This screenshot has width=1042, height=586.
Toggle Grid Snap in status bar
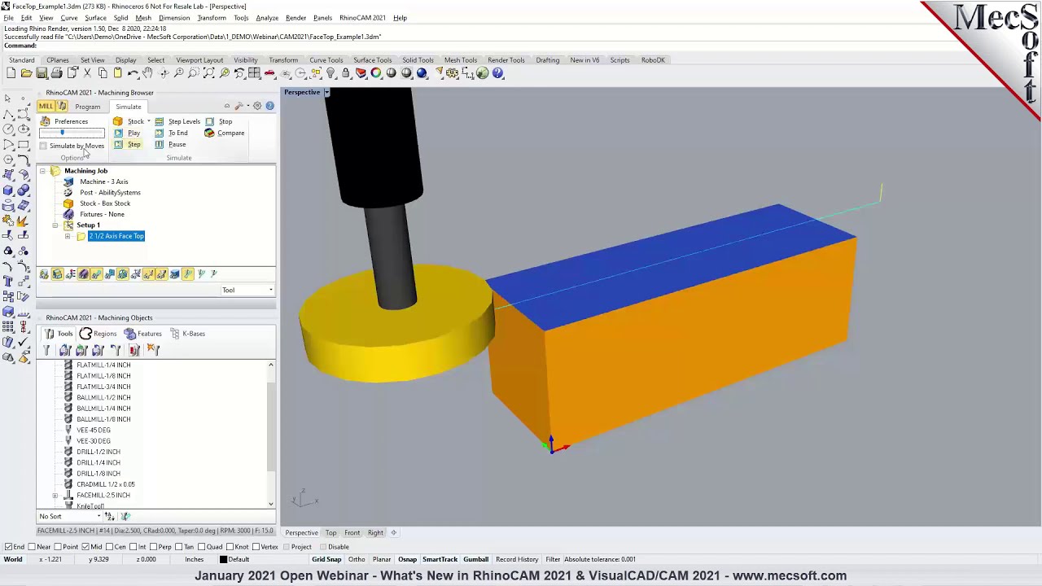click(326, 560)
